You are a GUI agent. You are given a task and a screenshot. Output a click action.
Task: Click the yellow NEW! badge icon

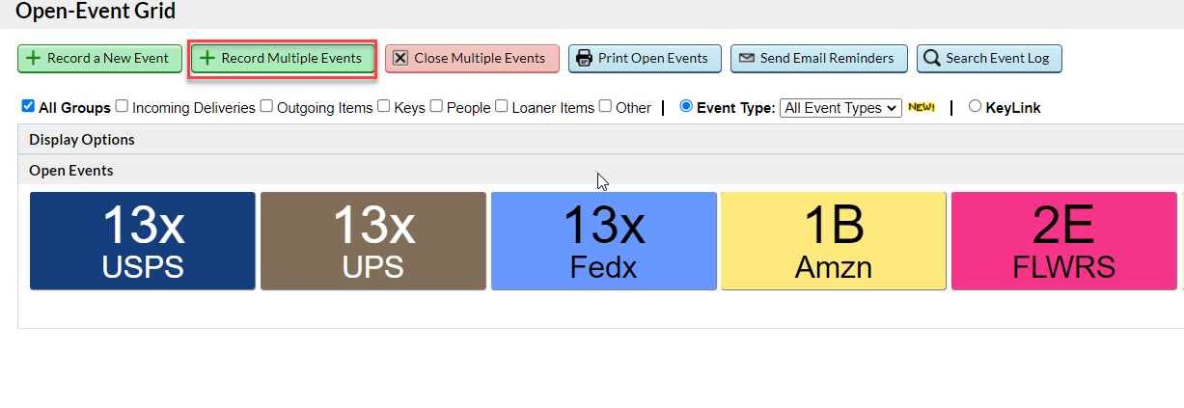pos(921,107)
